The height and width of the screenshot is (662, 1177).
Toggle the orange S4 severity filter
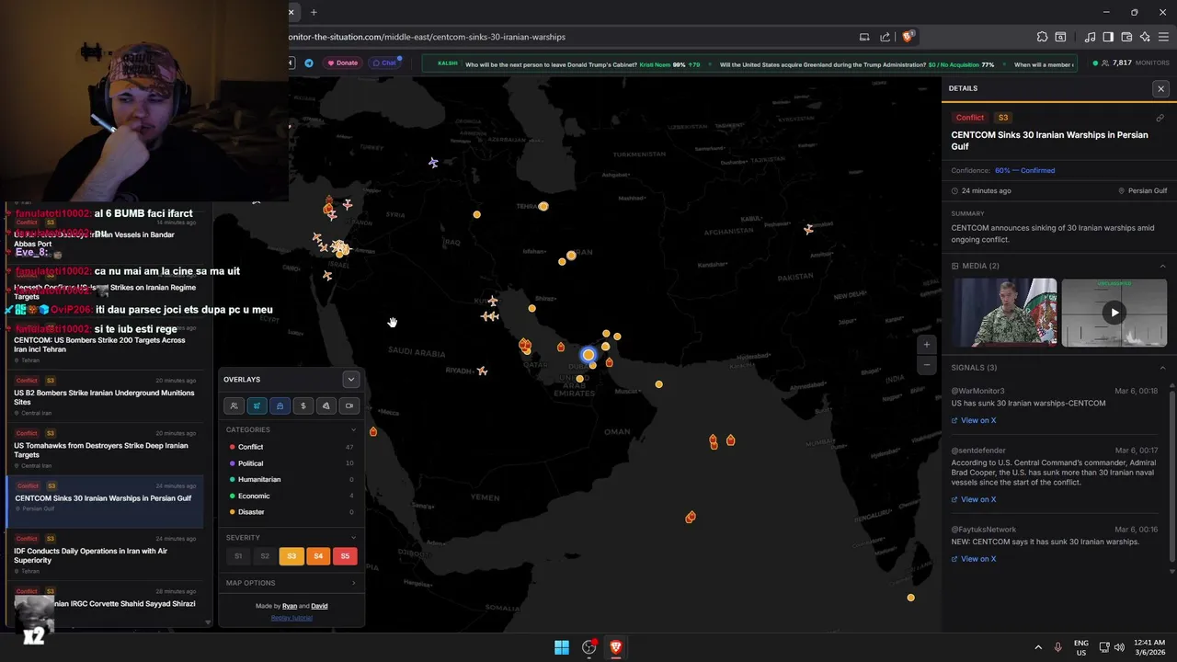pyautogui.click(x=318, y=556)
